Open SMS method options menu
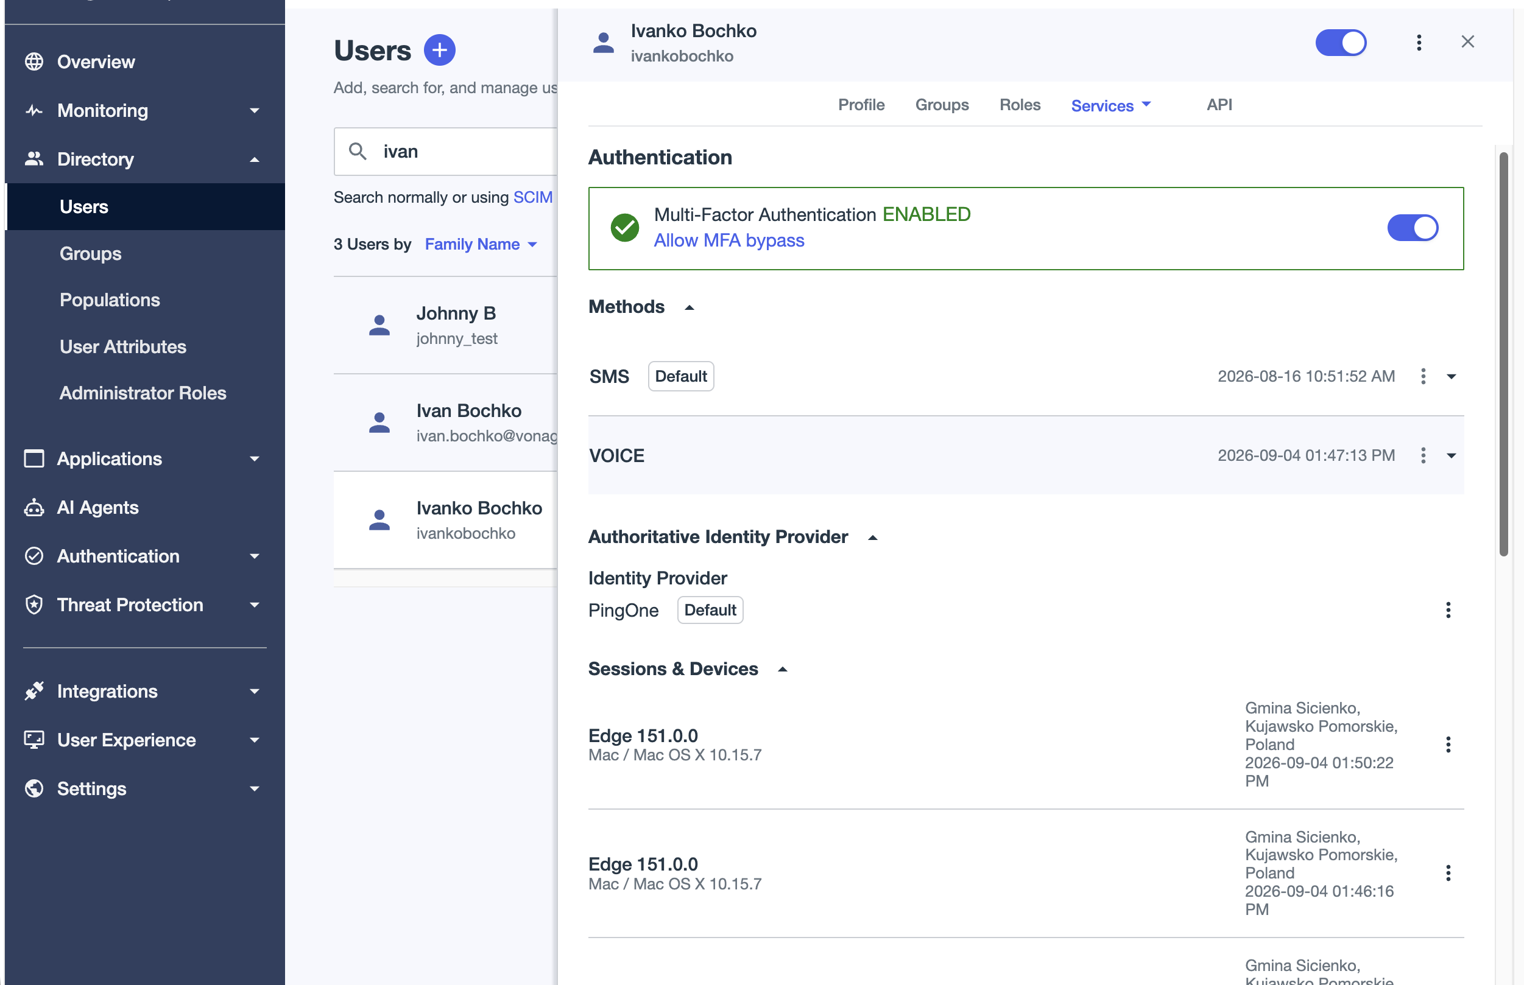Screen dimensions: 1524x985 click(x=1423, y=376)
